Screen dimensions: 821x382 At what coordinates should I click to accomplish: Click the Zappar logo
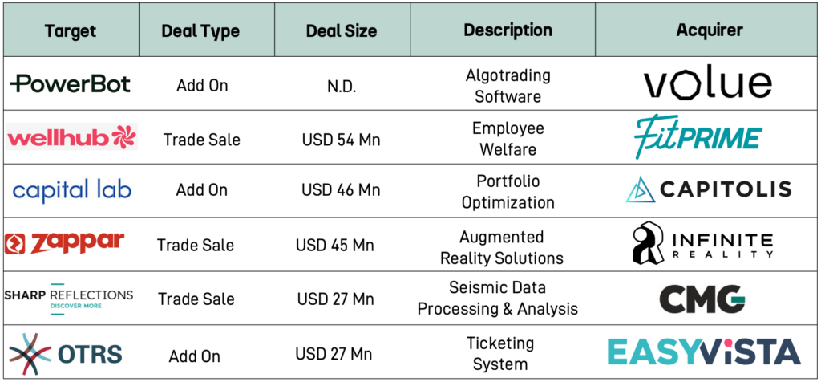pyautogui.click(x=66, y=243)
